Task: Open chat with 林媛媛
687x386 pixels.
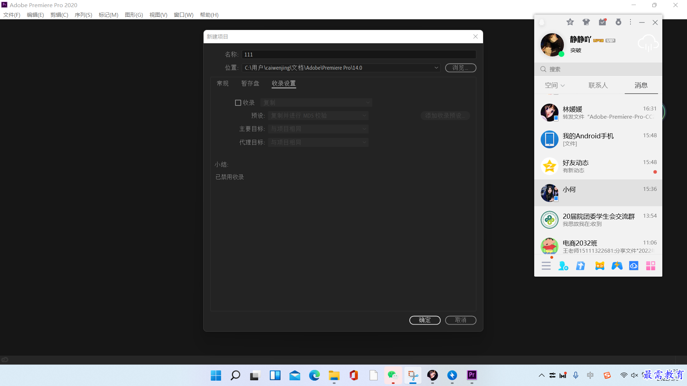Action: click(x=598, y=113)
